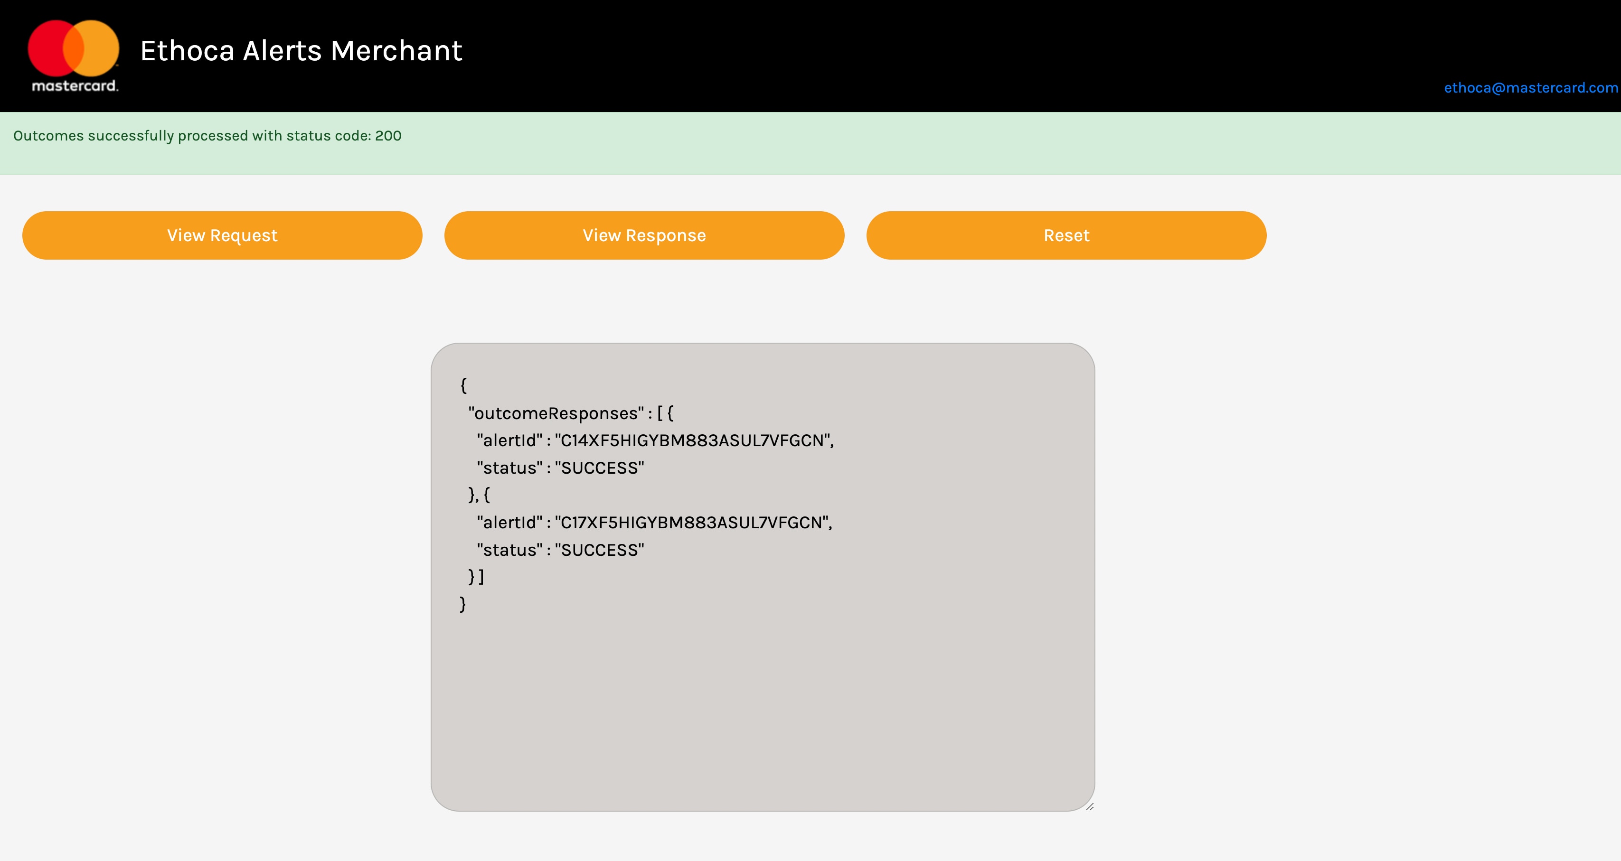
Task: Click the outcomeResponses line in the JSON
Action: click(x=570, y=413)
